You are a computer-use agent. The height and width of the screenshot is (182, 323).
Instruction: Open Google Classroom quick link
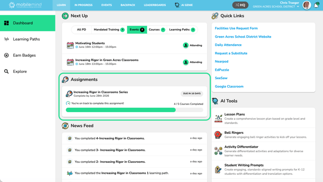point(229,87)
